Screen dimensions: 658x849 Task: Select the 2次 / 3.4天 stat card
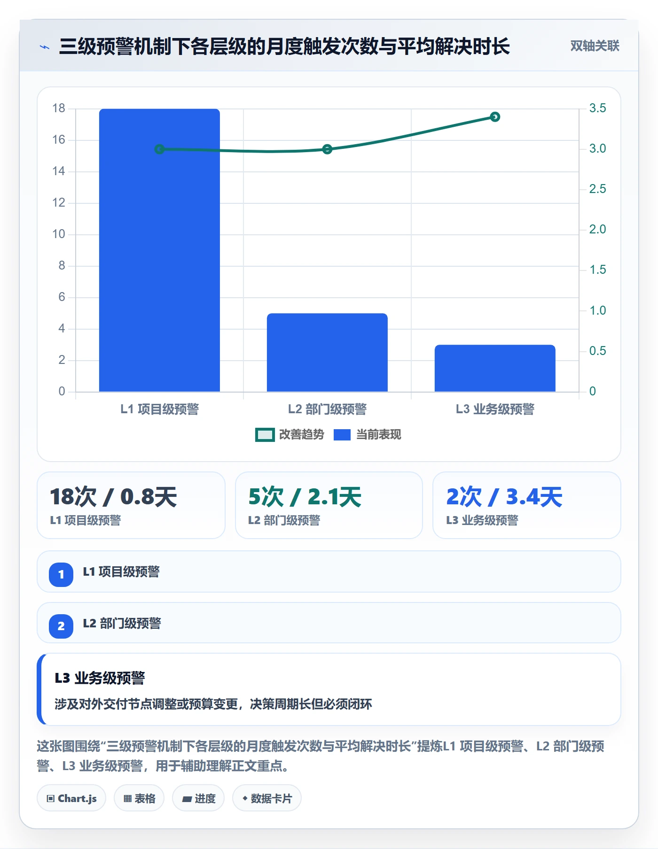[527, 505]
